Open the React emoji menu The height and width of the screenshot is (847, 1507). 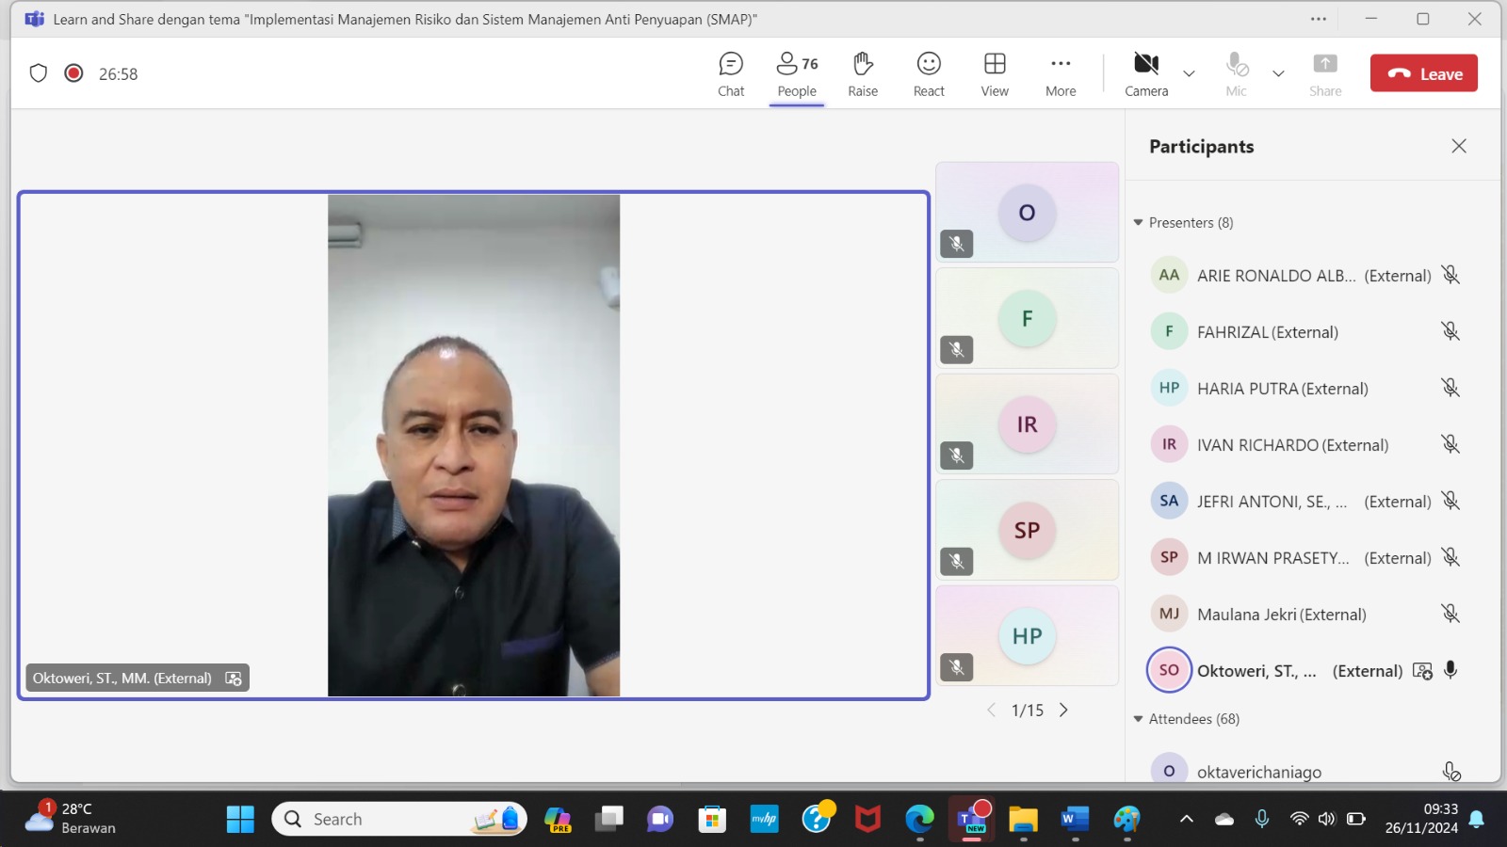click(929, 73)
